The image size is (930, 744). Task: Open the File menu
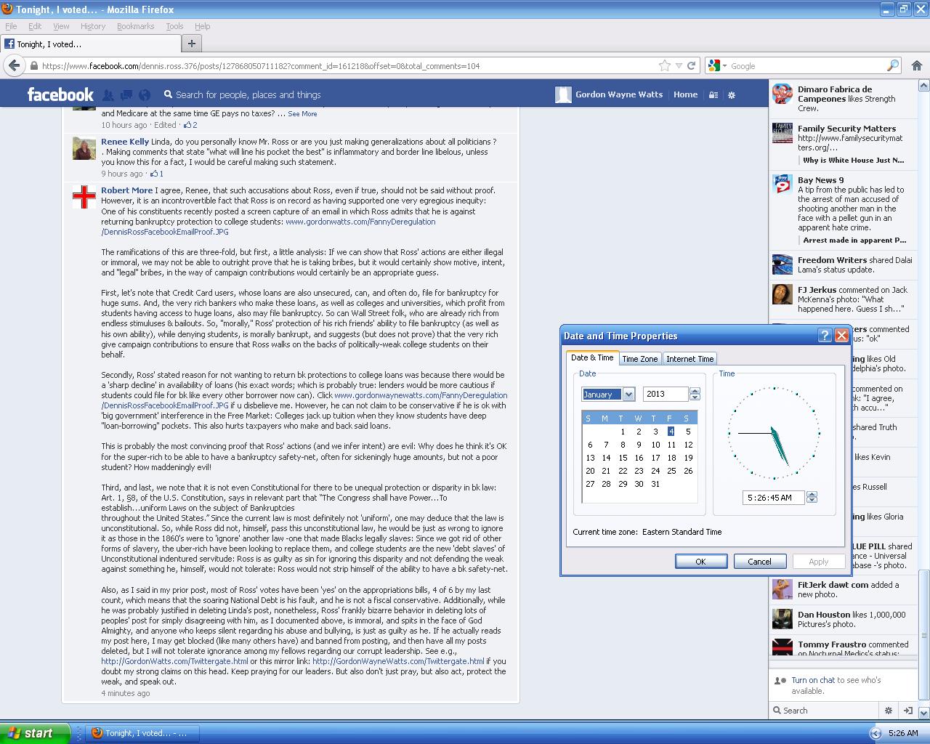coord(11,26)
